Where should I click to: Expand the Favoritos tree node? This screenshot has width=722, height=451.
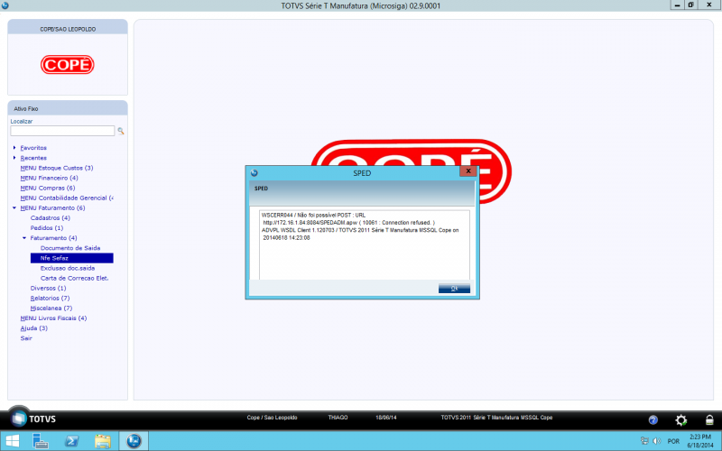14,148
